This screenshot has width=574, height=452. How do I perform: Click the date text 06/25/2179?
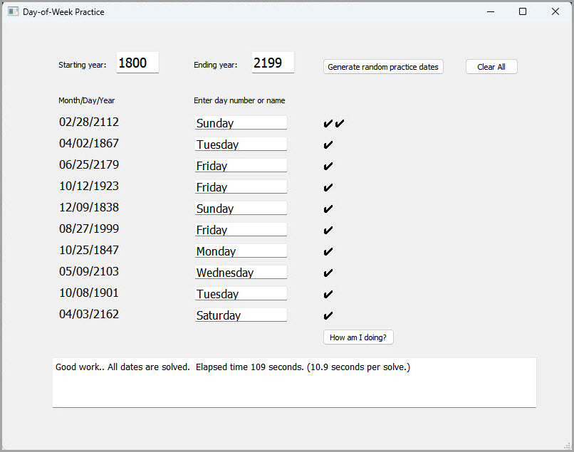pyautogui.click(x=89, y=164)
